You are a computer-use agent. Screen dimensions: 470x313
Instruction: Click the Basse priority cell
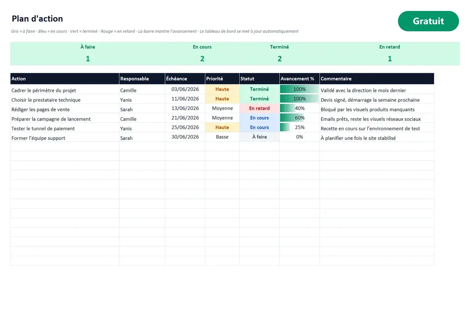(222, 137)
